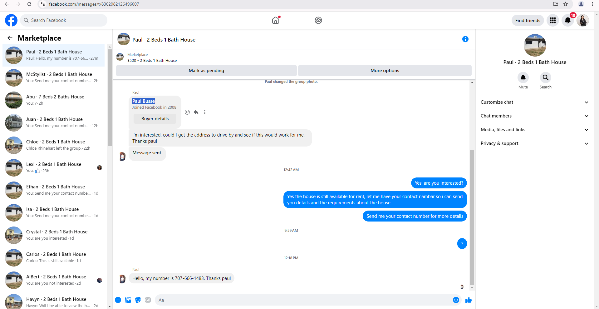Open the Friends/Groups circle icon
Image resolution: width=599 pixels, height=309 pixels.
pyautogui.click(x=318, y=20)
